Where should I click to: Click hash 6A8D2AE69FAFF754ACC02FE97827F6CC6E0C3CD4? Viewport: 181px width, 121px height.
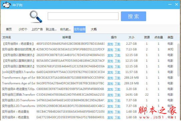click(70, 72)
